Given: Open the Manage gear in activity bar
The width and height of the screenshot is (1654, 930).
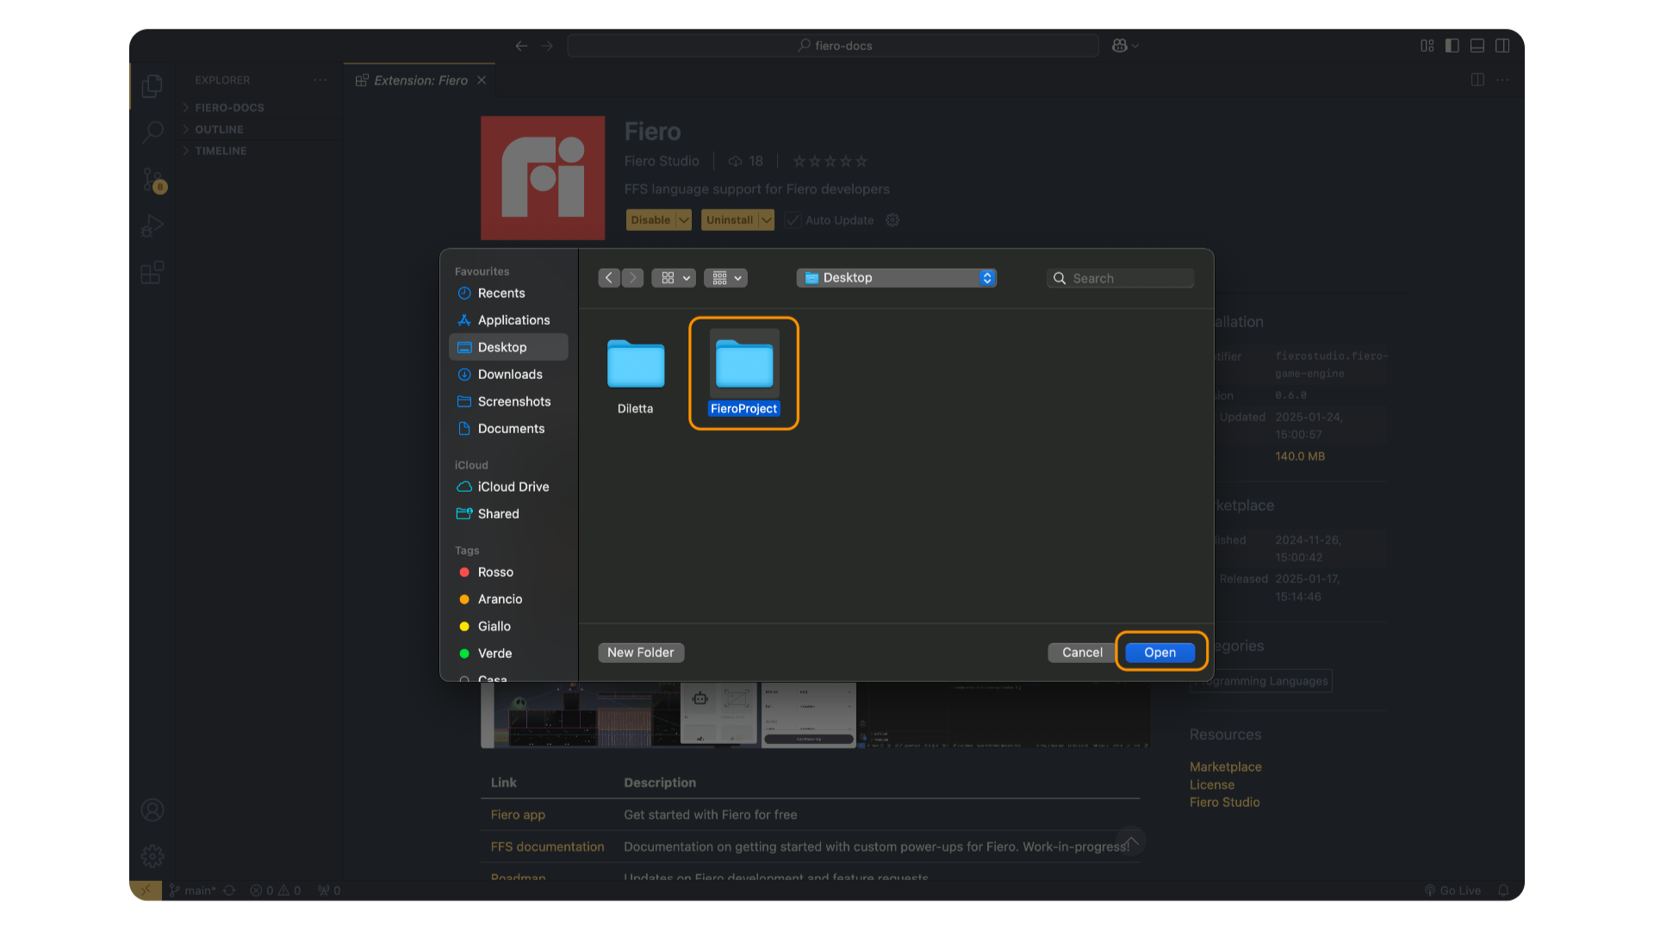Looking at the screenshot, I should tap(152, 856).
